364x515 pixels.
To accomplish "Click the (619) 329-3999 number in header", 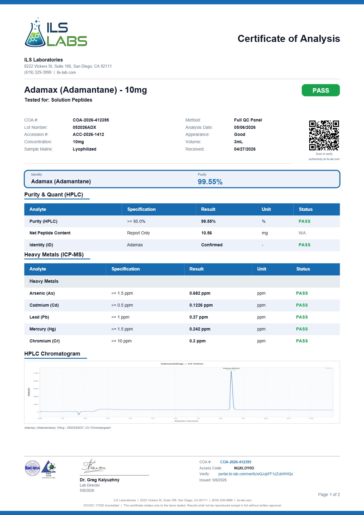I will pyautogui.click(x=38, y=73).
